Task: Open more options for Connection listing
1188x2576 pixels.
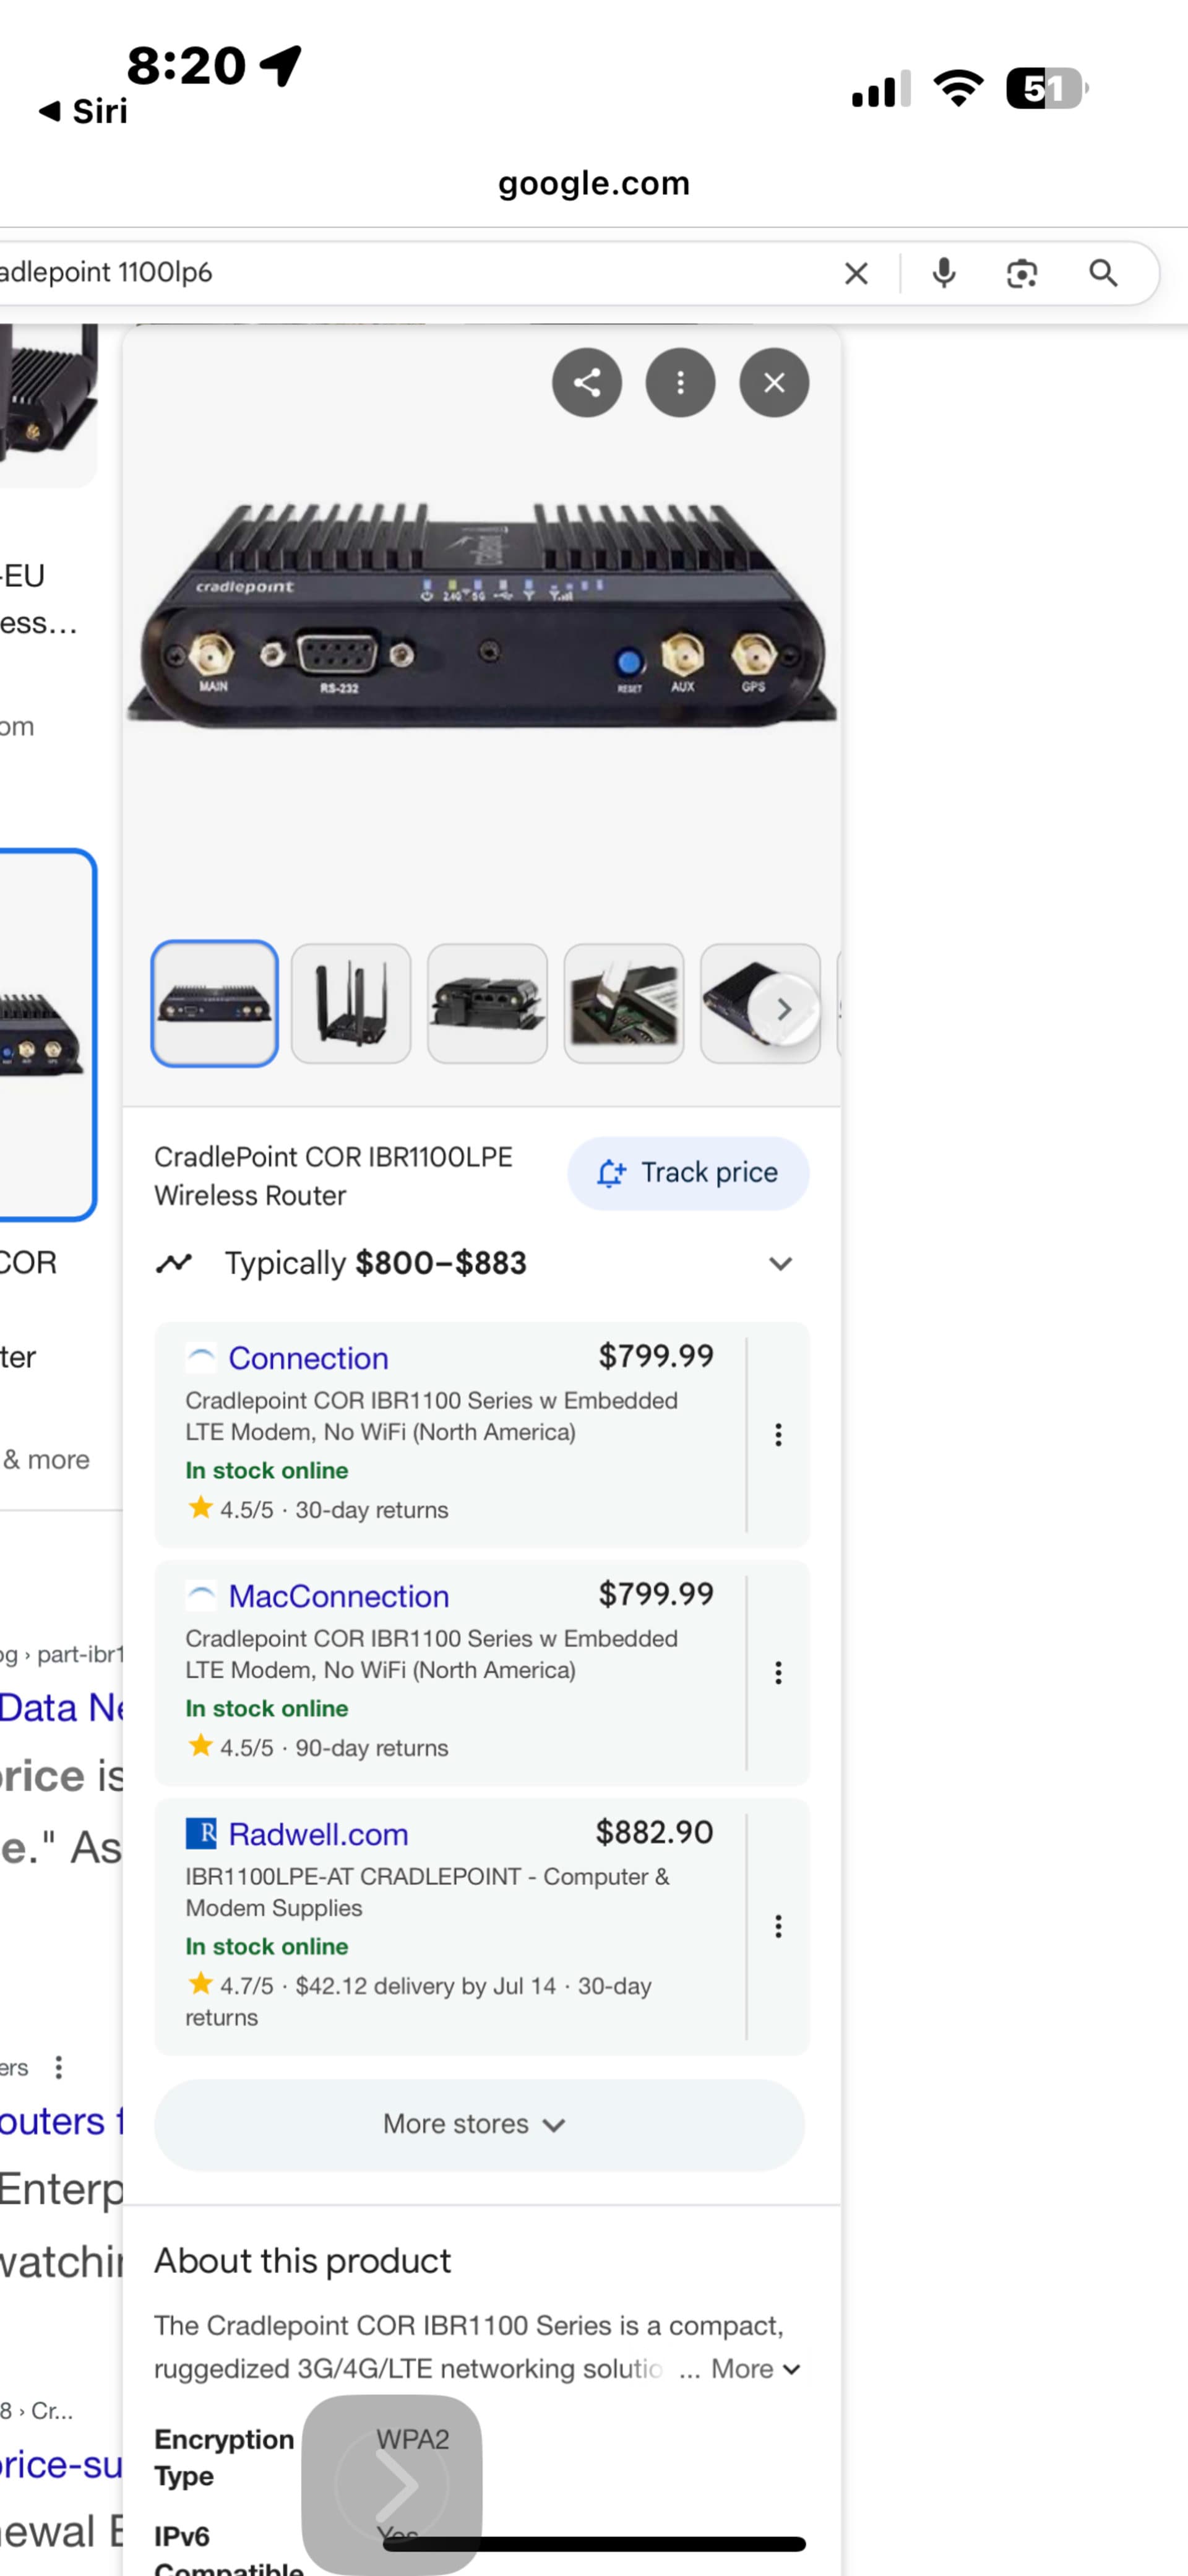Action: pyautogui.click(x=778, y=1435)
